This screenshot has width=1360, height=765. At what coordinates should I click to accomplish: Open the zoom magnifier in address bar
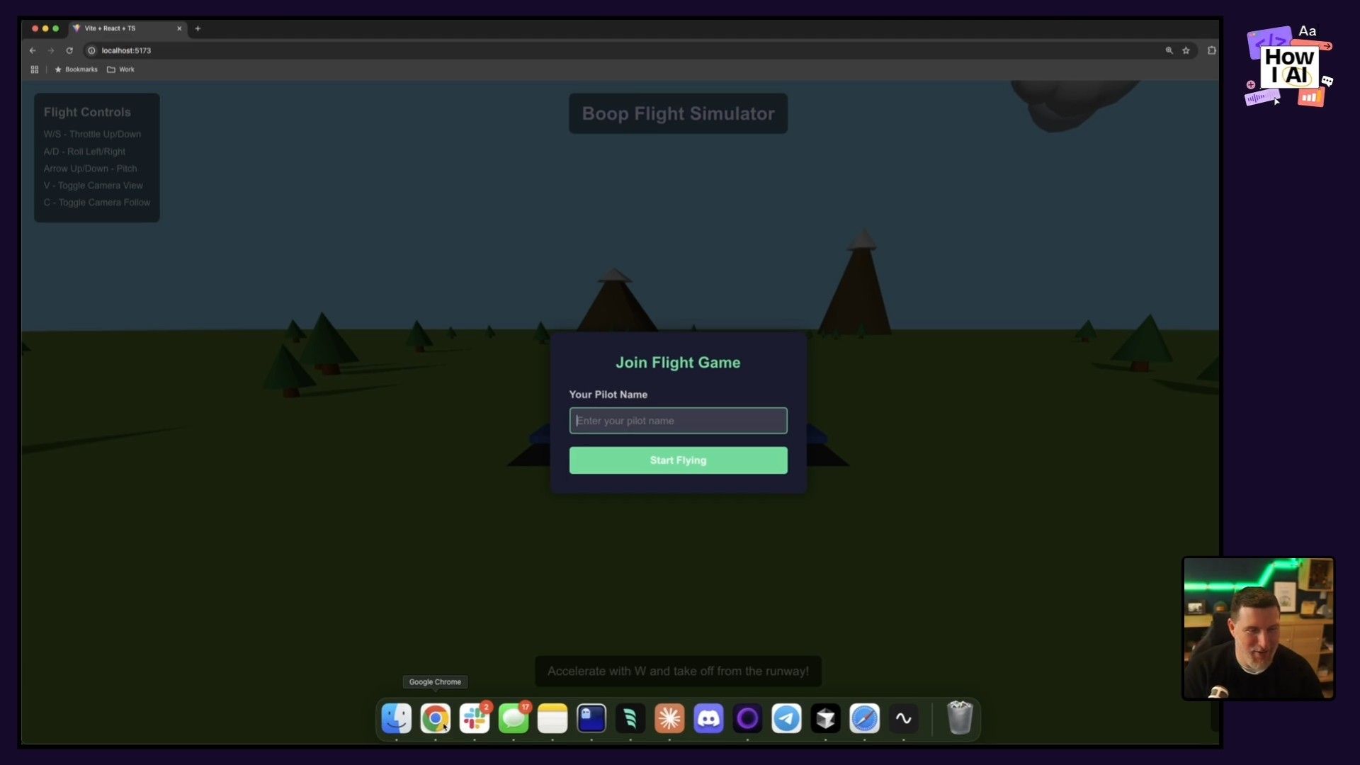[1169, 50]
